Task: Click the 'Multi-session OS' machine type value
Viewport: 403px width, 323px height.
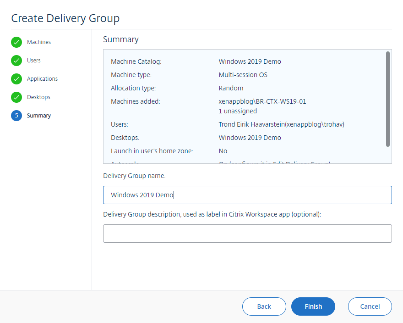Action: point(243,75)
